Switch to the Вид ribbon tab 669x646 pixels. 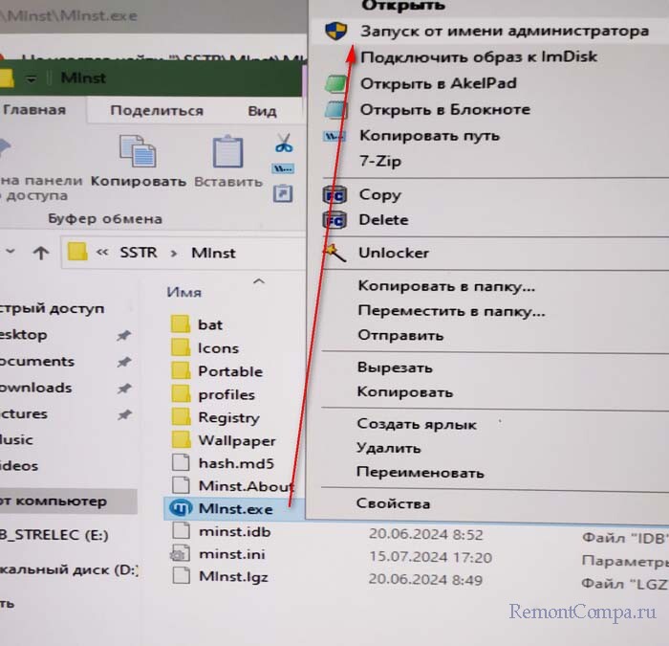[x=262, y=110]
